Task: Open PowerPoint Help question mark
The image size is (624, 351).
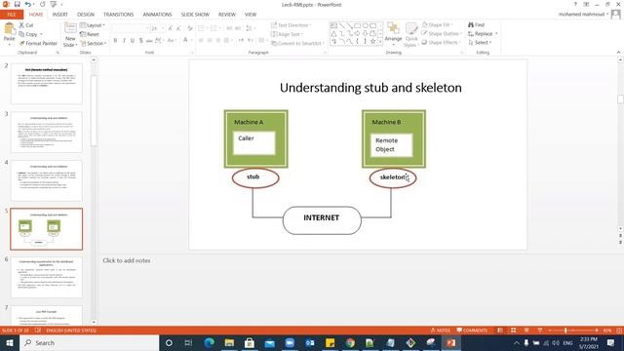Action: (575, 4)
